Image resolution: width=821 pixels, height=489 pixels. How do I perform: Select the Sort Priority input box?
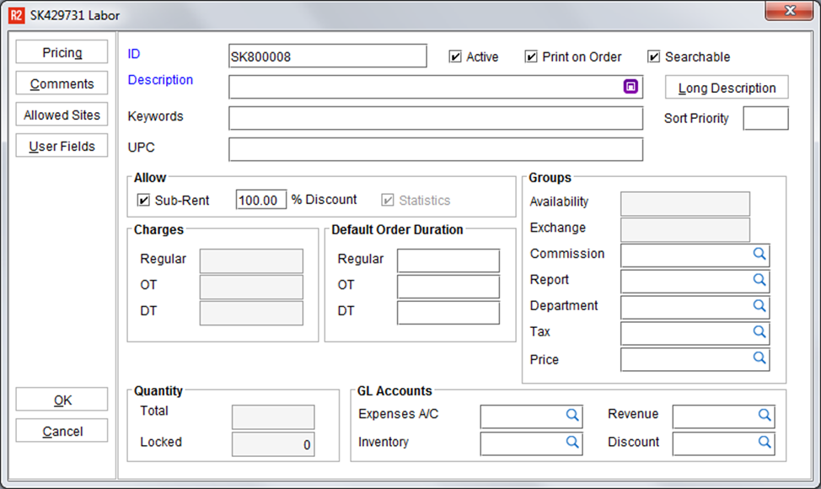[x=765, y=118]
